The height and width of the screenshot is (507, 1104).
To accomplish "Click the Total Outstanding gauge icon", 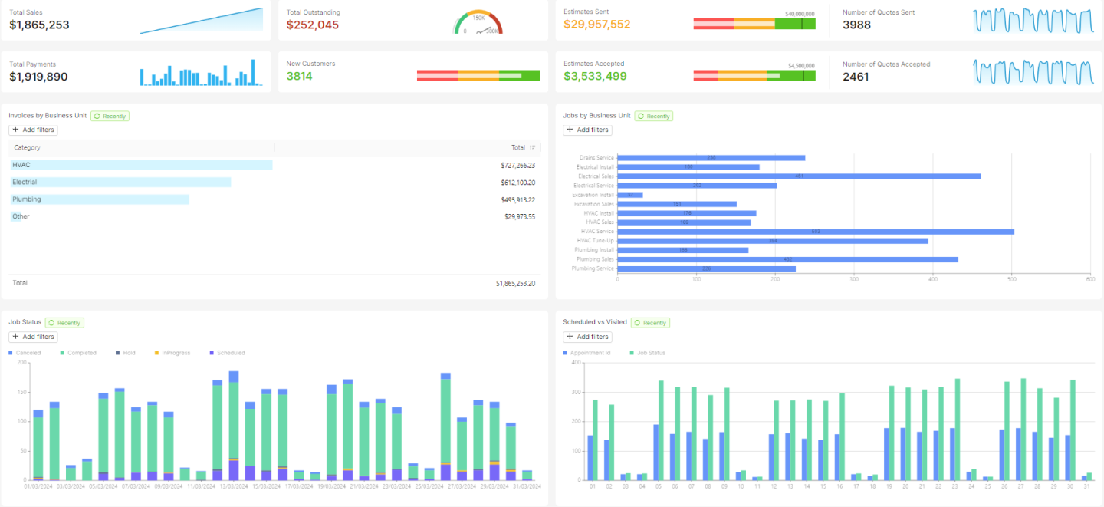I will tap(478, 23).
